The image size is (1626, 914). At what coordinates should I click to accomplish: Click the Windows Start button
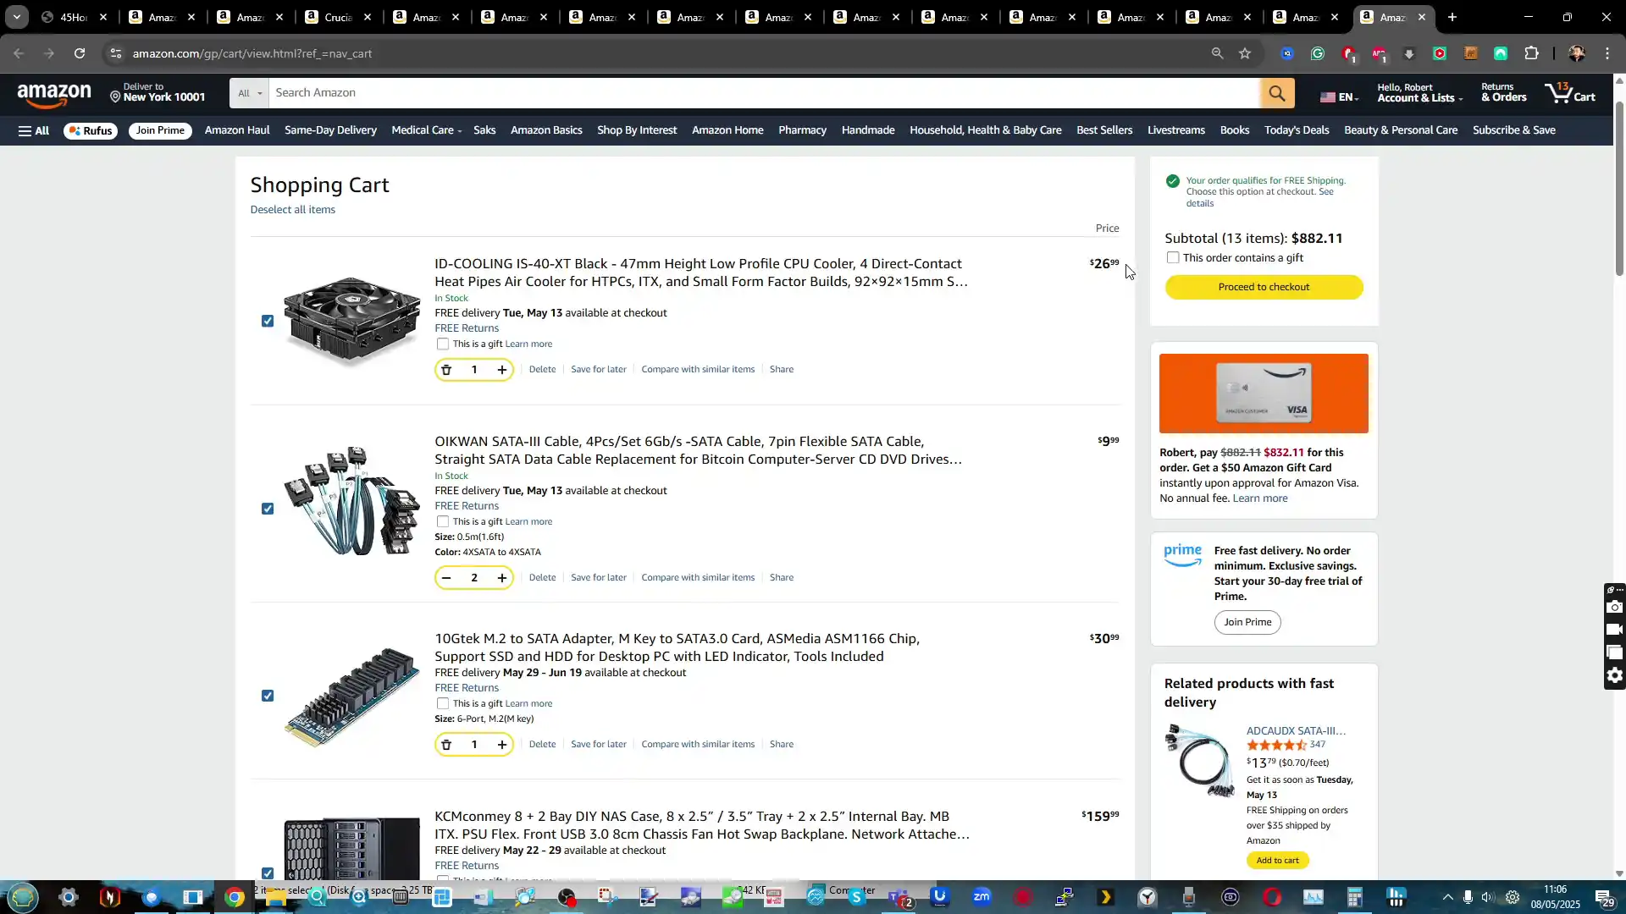tap(22, 897)
